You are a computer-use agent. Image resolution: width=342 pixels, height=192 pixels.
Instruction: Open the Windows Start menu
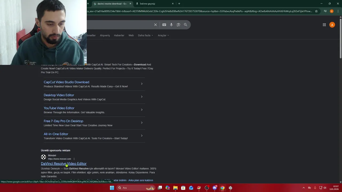(112, 188)
